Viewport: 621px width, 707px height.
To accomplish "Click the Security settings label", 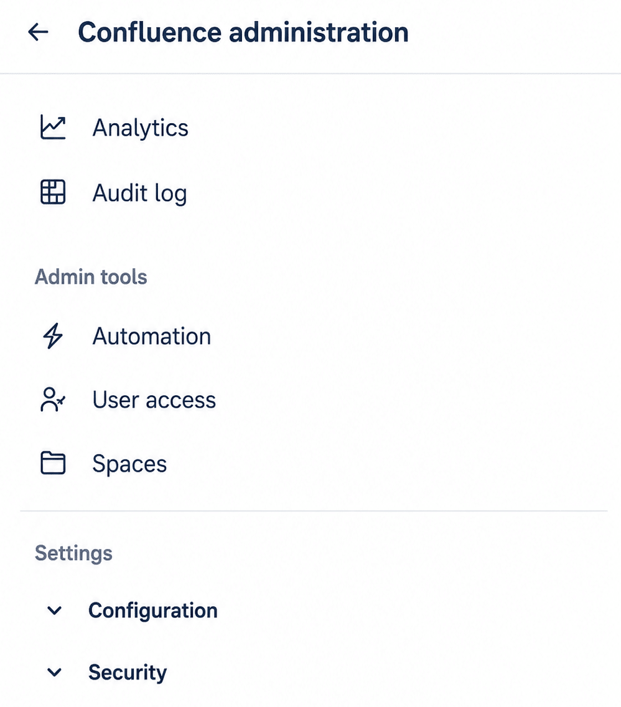I will pyautogui.click(x=128, y=673).
